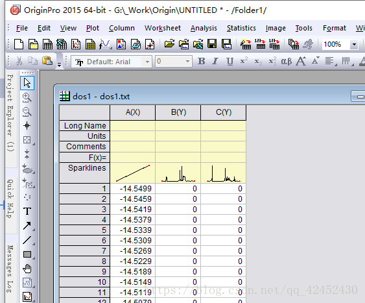Viewport: 365px width, 303px height.
Task: Decrease font size with small A icon
Action: click(x=316, y=61)
